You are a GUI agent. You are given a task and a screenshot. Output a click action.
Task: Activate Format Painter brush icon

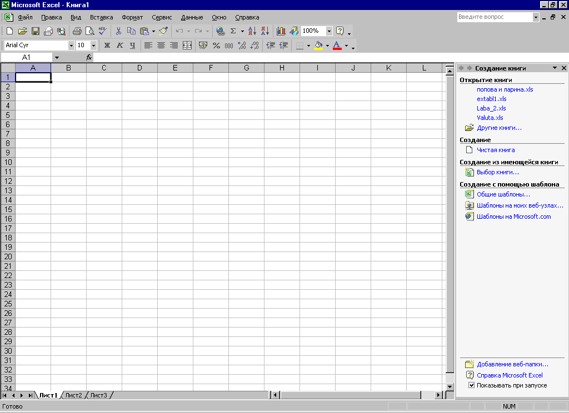pos(164,31)
